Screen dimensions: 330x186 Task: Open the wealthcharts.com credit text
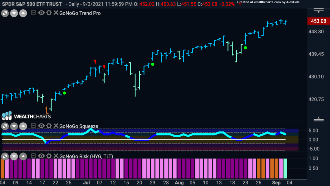[268, 2]
